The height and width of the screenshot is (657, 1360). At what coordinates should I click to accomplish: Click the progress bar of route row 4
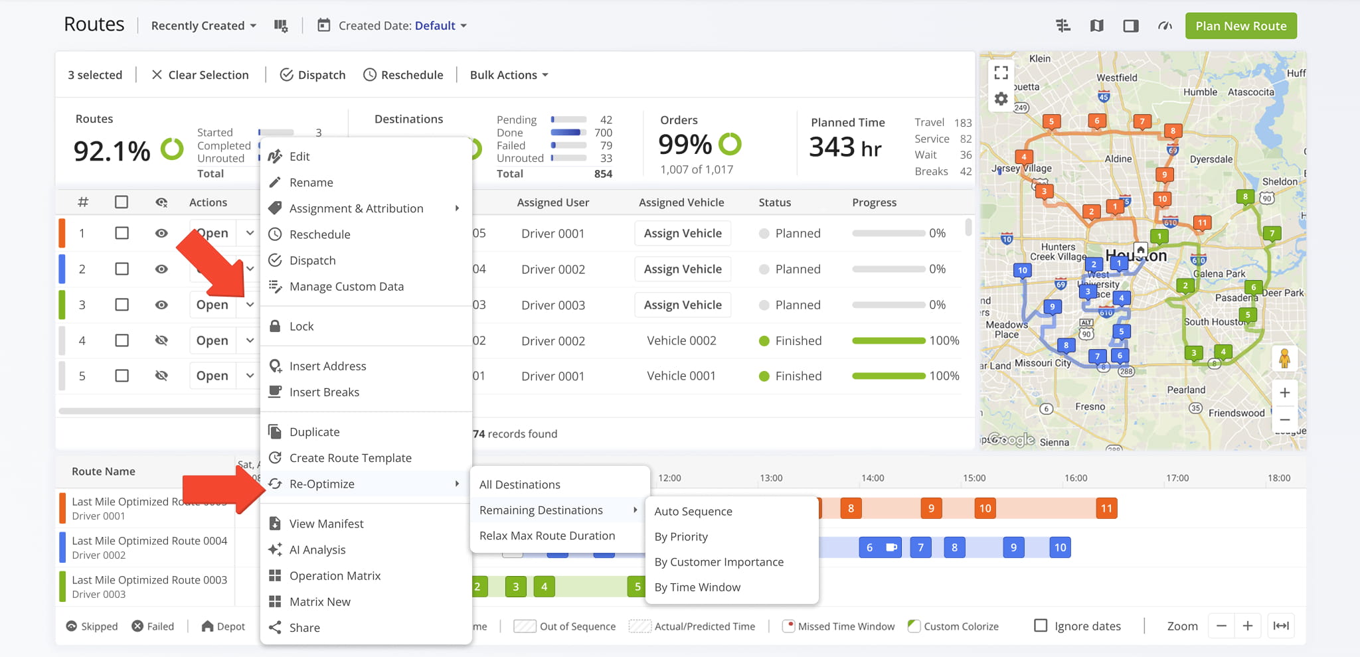pyautogui.click(x=889, y=340)
